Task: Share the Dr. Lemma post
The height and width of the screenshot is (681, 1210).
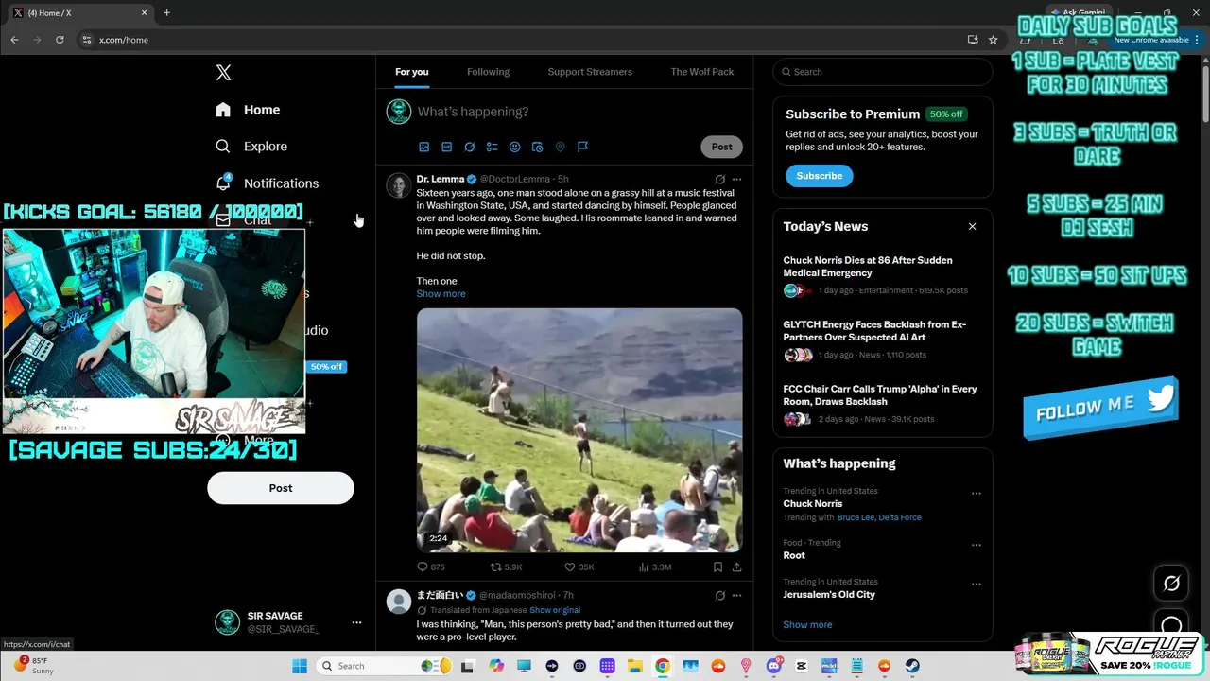Action: click(x=736, y=567)
